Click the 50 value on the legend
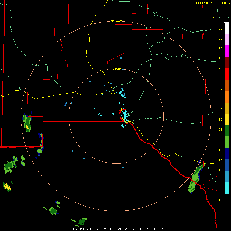The width and height of the screenshot is (231, 231). pos(220,69)
